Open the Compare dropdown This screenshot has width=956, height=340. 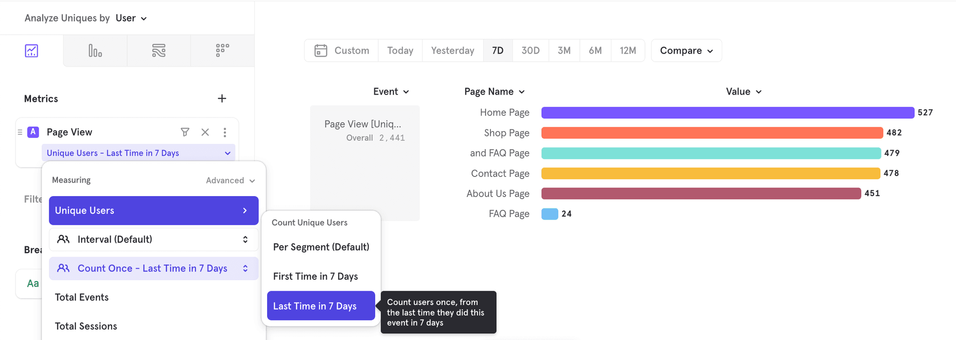(686, 51)
